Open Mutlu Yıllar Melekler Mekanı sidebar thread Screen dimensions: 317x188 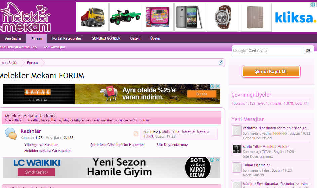pos(266,147)
